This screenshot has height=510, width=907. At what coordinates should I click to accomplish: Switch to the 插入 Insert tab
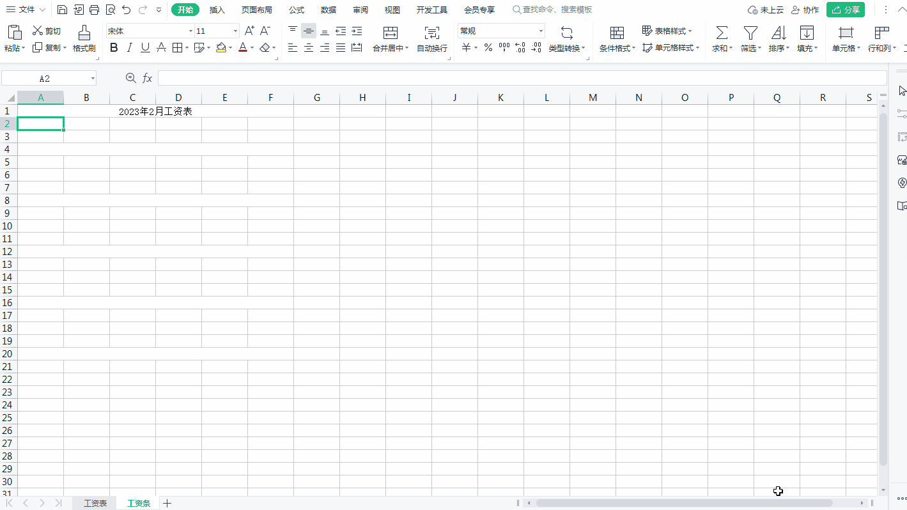[217, 10]
